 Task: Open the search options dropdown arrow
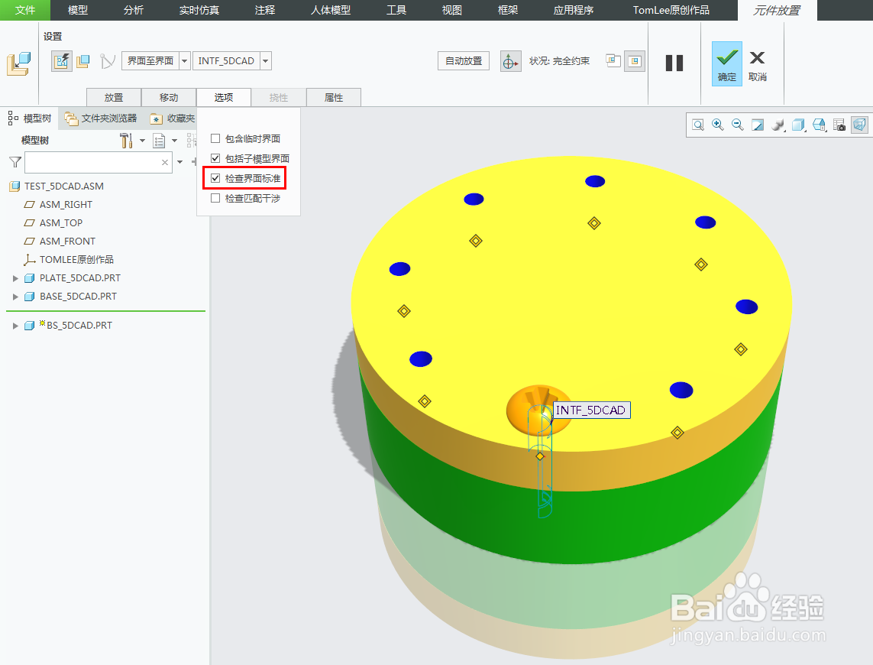point(179,162)
